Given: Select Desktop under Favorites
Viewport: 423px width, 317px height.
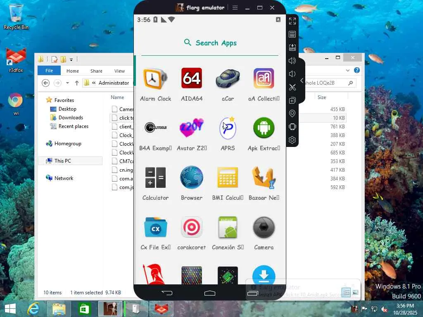Looking at the screenshot, I should point(63,109).
